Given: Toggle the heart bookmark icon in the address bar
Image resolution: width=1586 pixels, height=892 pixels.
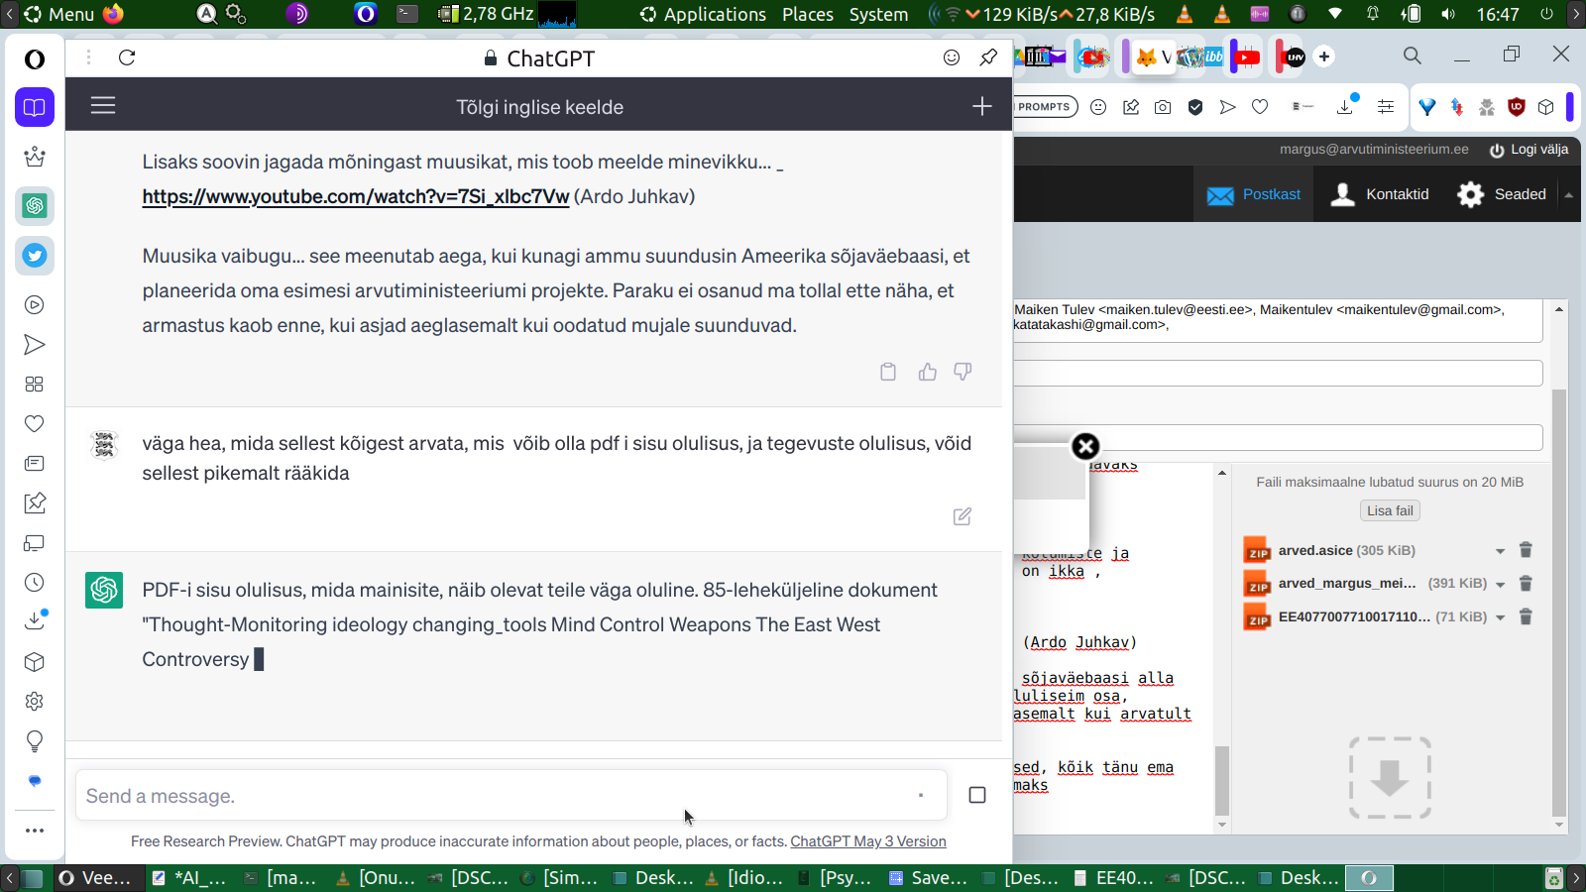Looking at the screenshot, I should (x=1260, y=107).
